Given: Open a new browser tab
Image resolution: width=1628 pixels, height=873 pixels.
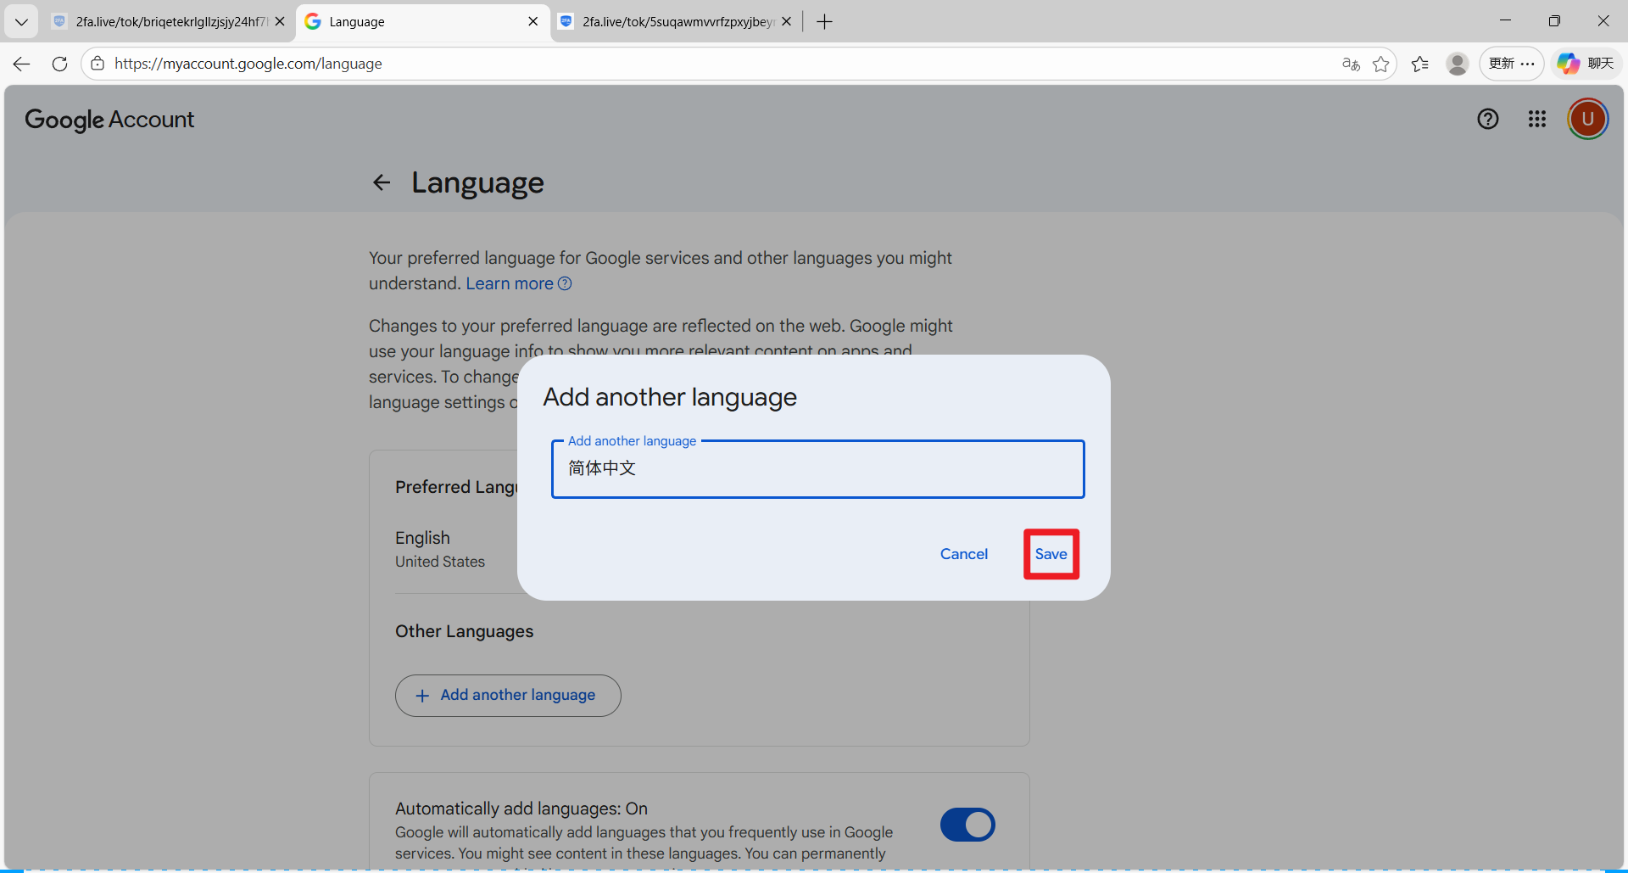Looking at the screenshot, I should pyautogui.click(x=824, y=21).
